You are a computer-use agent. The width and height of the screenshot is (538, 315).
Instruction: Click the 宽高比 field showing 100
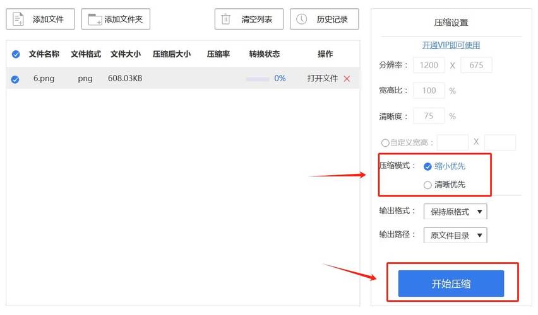click(429, 90)
